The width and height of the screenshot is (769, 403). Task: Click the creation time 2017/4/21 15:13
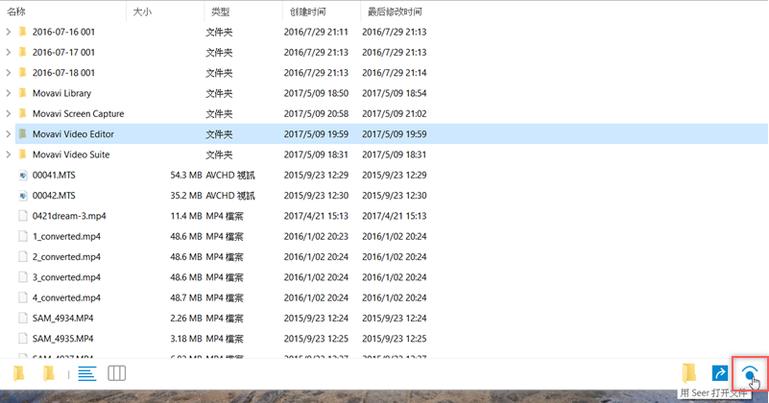pyautogui.click(x=316, y=216)
